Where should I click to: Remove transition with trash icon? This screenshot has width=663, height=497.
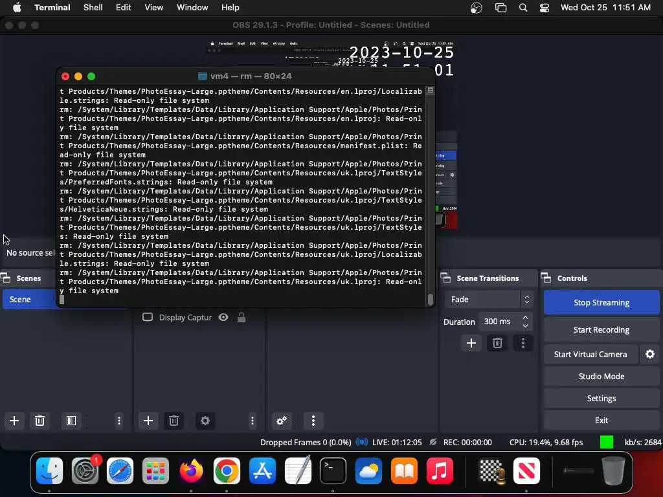pos(497,343)
